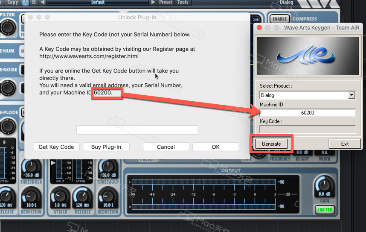Click the De-Plode section knob

(8, 126)
